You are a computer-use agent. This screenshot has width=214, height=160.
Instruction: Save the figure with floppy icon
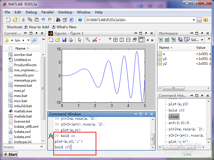tap(64, 40)
